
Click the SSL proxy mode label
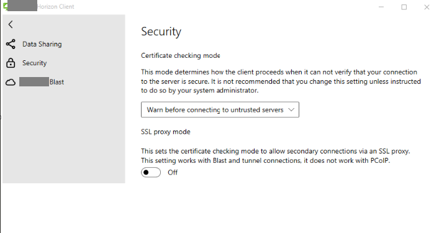[165, 132]
